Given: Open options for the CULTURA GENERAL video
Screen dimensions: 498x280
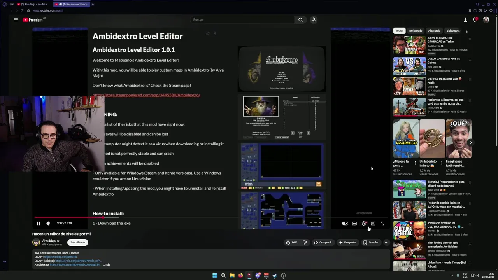Looking at the screenshot, I should coord(470,224).
